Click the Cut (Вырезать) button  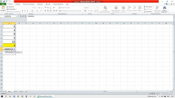click(10, 7)
